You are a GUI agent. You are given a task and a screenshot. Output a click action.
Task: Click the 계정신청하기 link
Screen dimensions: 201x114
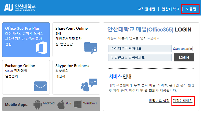183,101
